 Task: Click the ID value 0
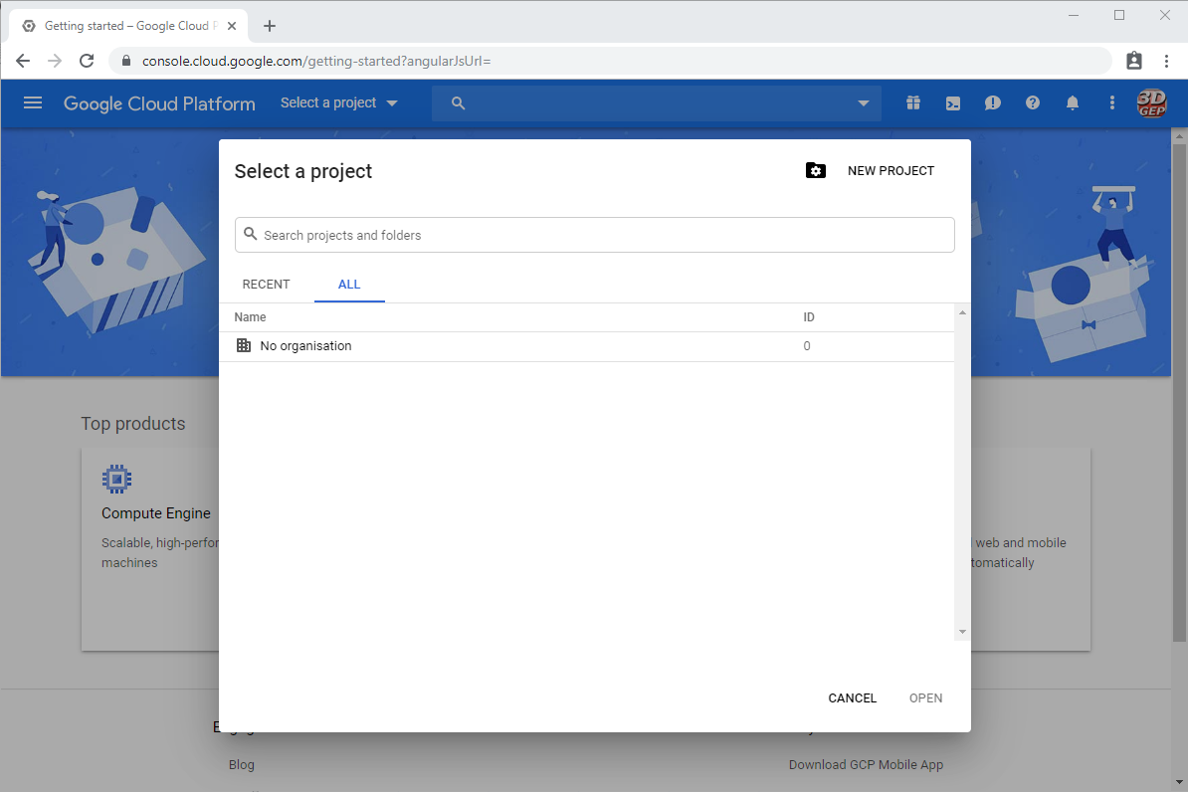[807, 346]
